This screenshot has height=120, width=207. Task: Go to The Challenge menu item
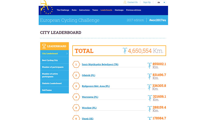pos(63,10)
